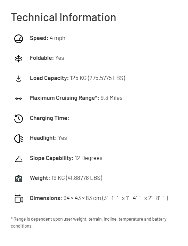Click the dimensions box icon
The image size is (188, 246).
point(19,199)
